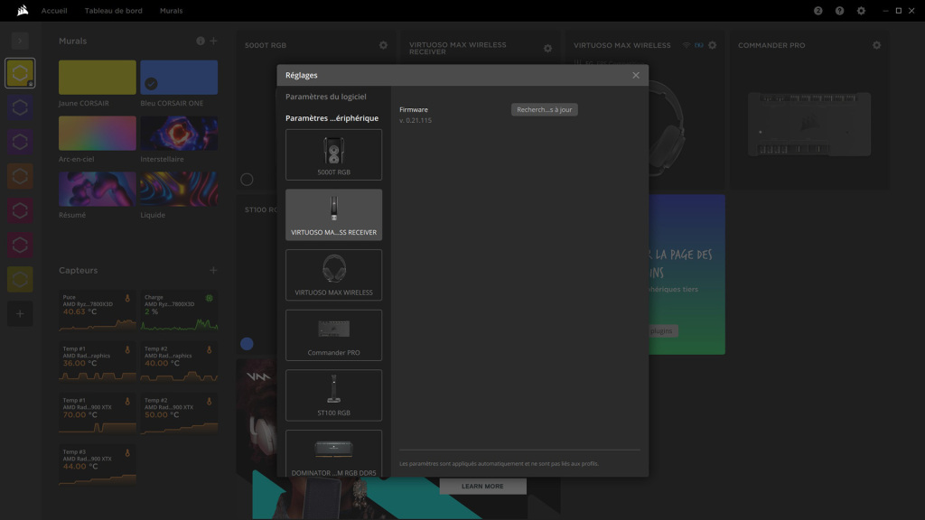The image size is (925, 520).
Task: Select the indigo blue profile icon
Action: coord(20,107)
